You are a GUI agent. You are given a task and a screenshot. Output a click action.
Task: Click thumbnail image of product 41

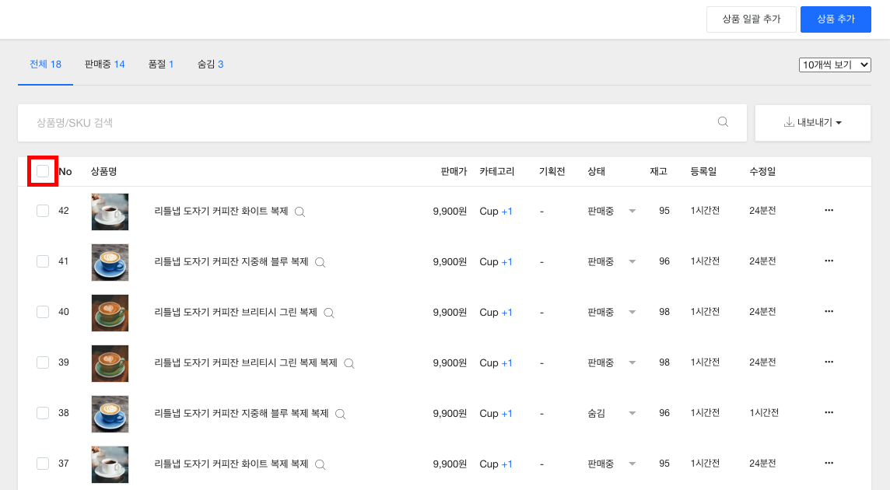(x=110, y=262)
